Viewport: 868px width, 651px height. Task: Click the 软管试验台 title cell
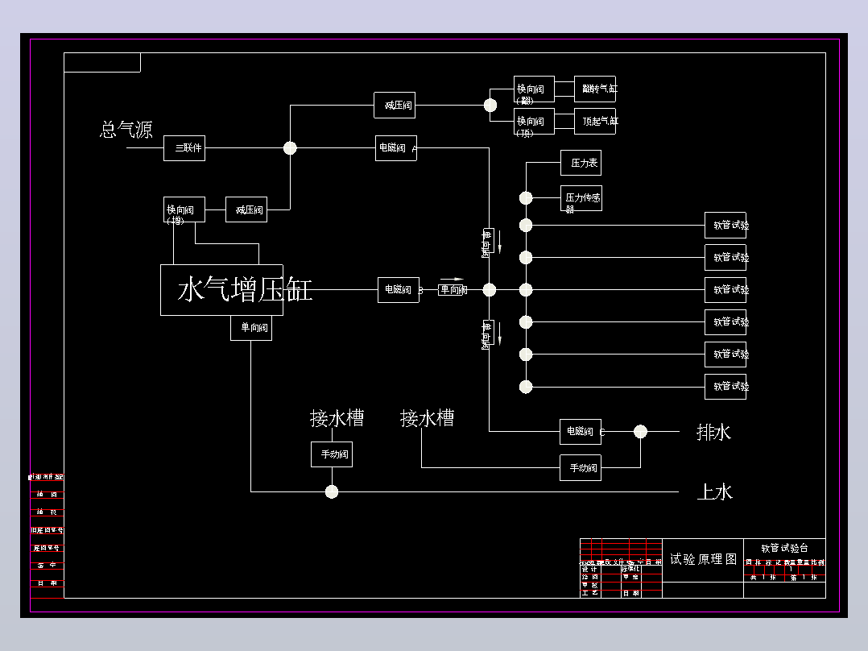click(784, 548)
